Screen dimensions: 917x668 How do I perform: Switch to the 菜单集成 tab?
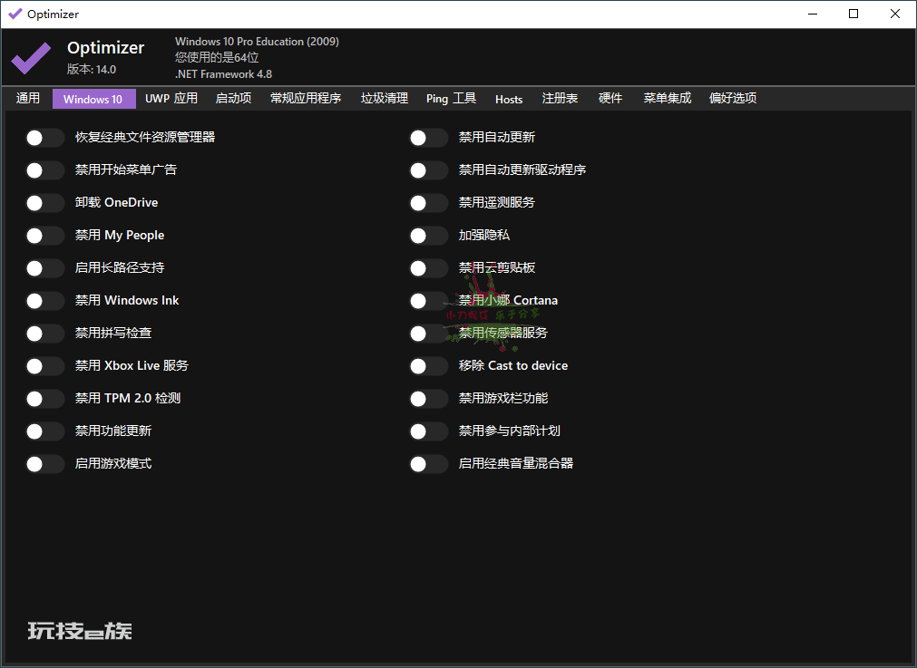point(668,98)
